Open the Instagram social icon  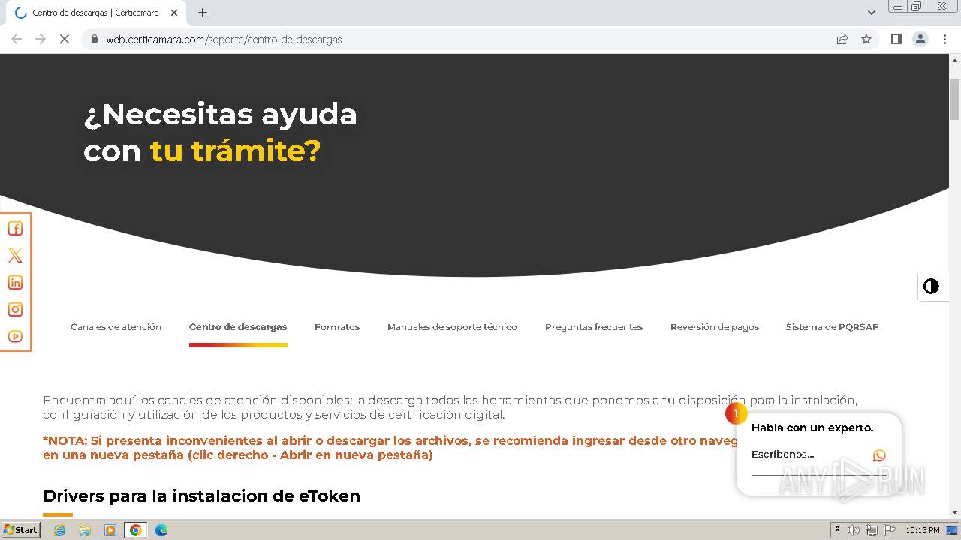(x=15, y=309)
